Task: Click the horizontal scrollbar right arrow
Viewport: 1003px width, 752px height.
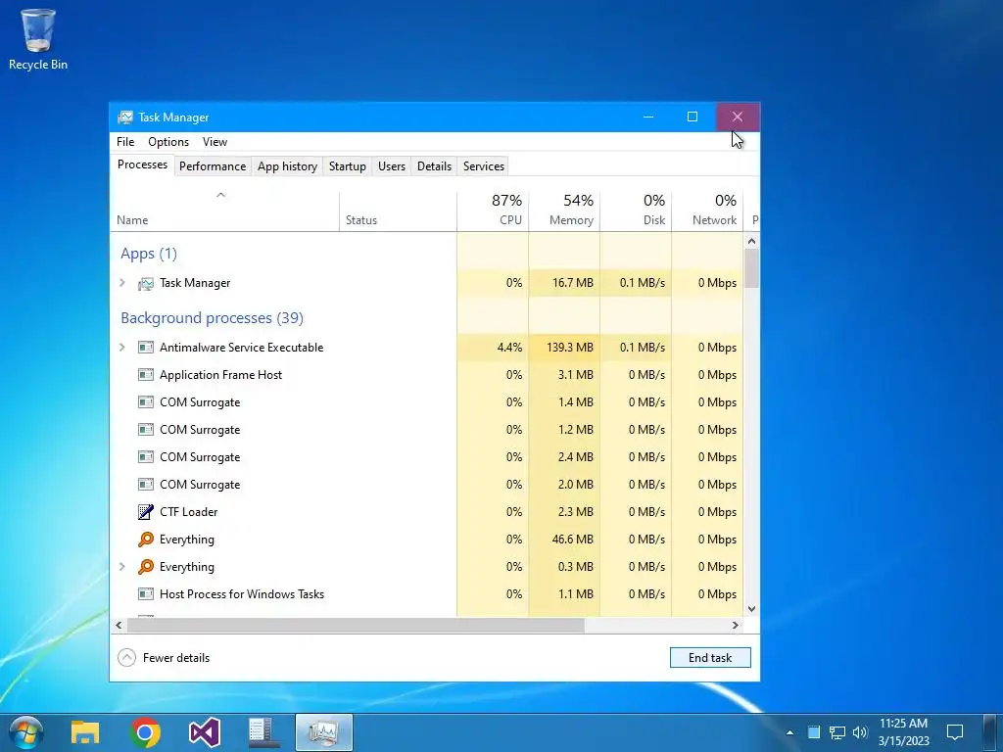Action: coord(736,625)
